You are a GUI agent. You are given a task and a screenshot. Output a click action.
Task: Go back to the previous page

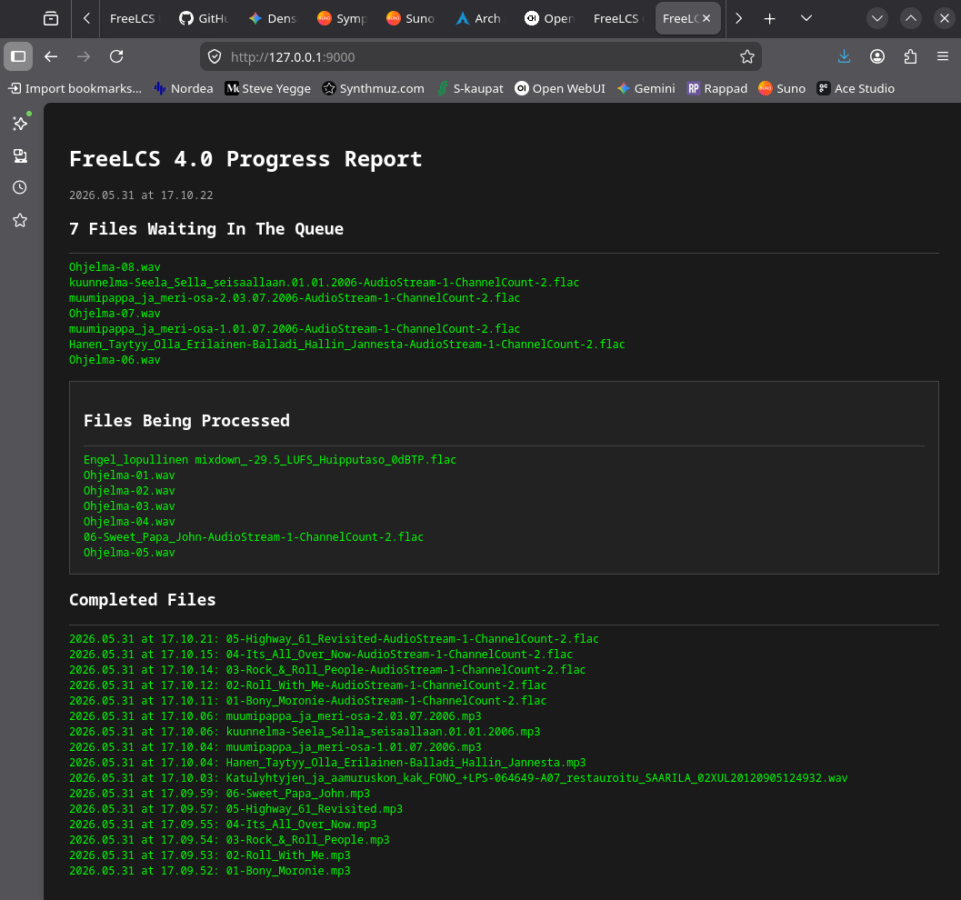[51, 57]
